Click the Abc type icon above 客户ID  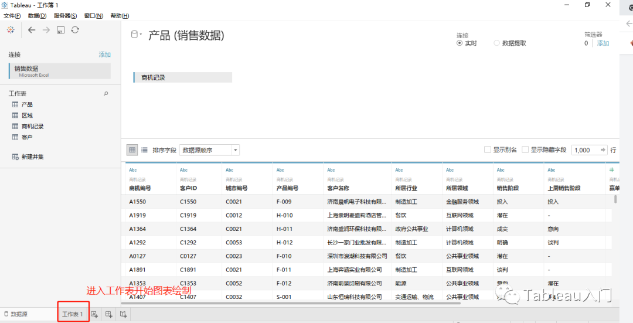coord(183,170)
